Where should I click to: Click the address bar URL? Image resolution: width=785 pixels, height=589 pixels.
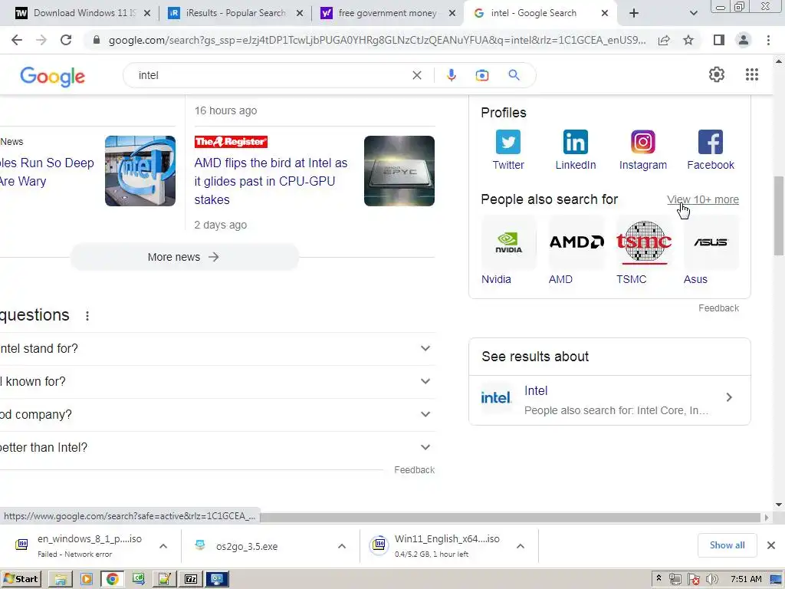coord(376,40)
